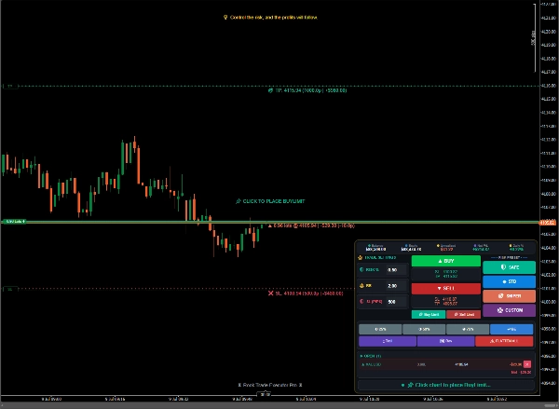The width and height of the screenshot is (559, 409).
Task: Click the blue breakeven button
Action: click(x=511, y=329)
